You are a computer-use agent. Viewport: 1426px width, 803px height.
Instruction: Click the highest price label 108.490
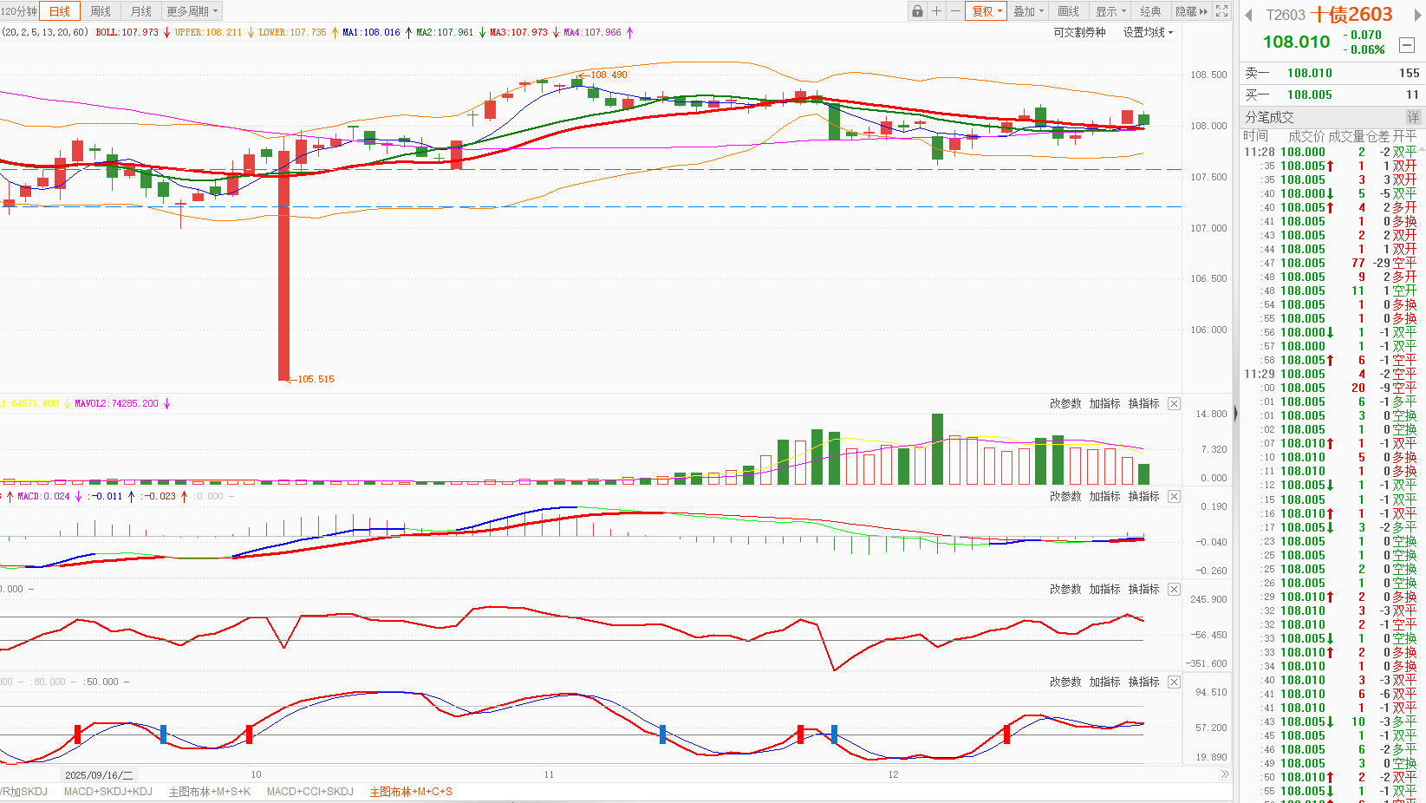pyautogui.click(x=609, y=75)
